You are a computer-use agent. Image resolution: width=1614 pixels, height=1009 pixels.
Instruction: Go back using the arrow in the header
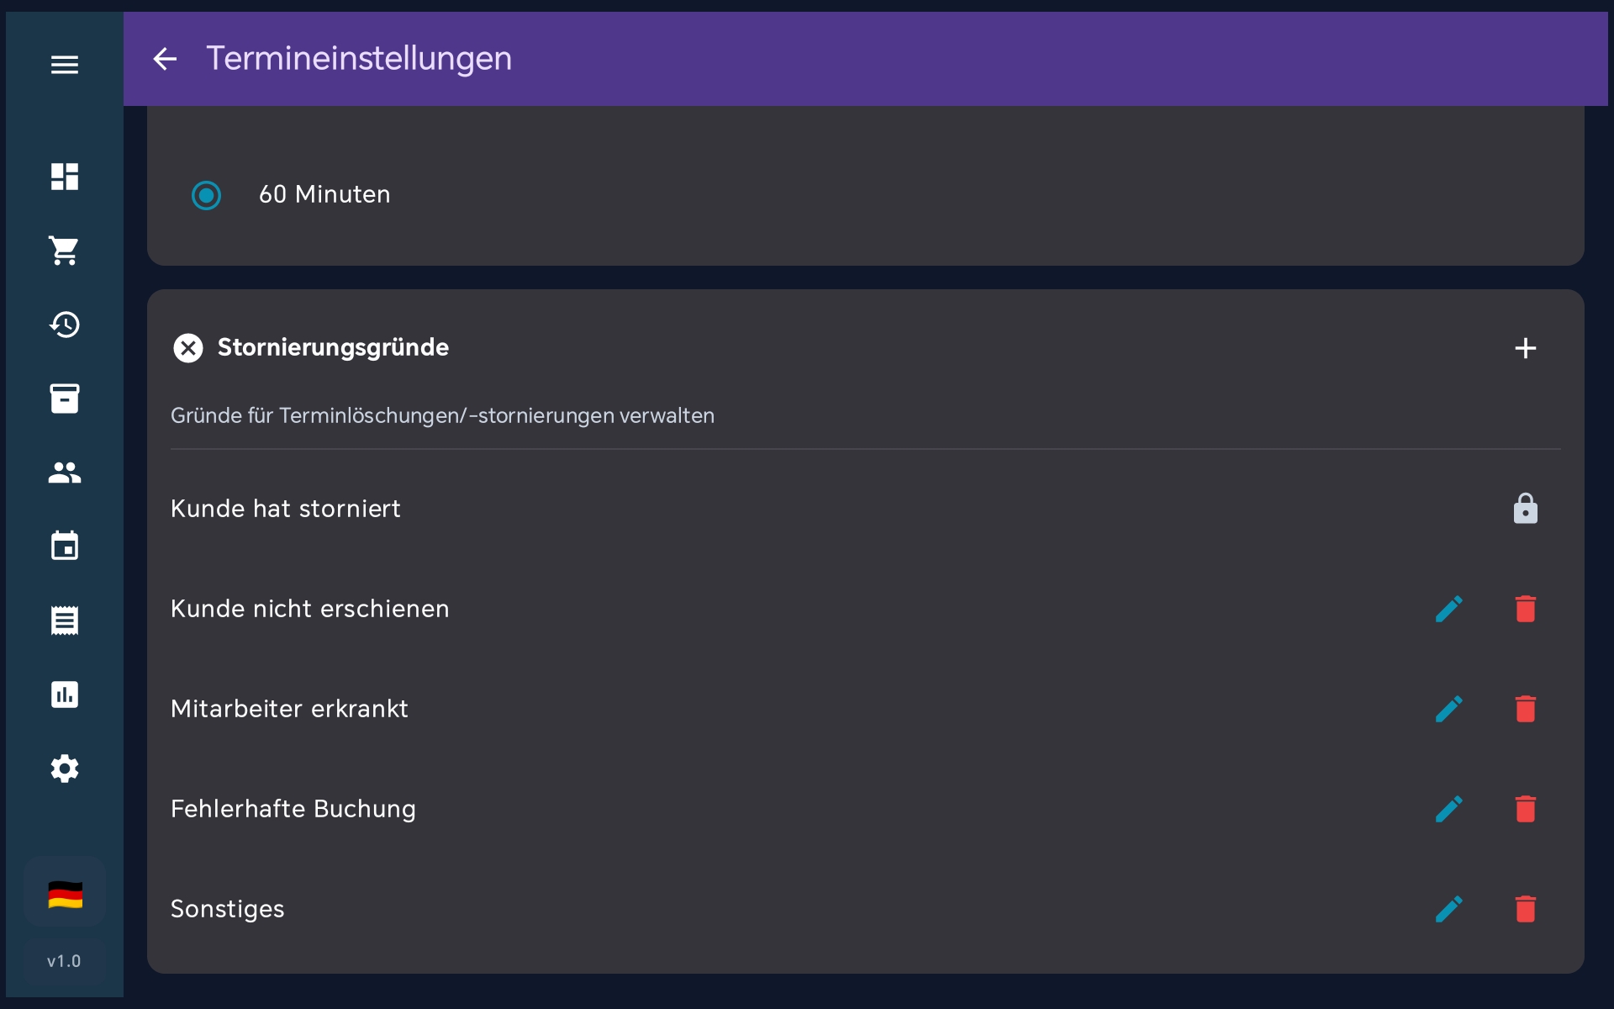point(165,59)
